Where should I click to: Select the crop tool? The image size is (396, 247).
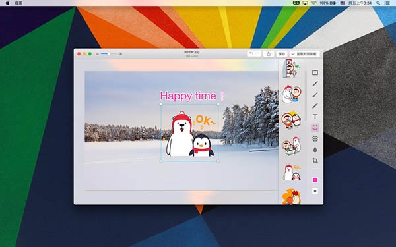coord(315,161)
